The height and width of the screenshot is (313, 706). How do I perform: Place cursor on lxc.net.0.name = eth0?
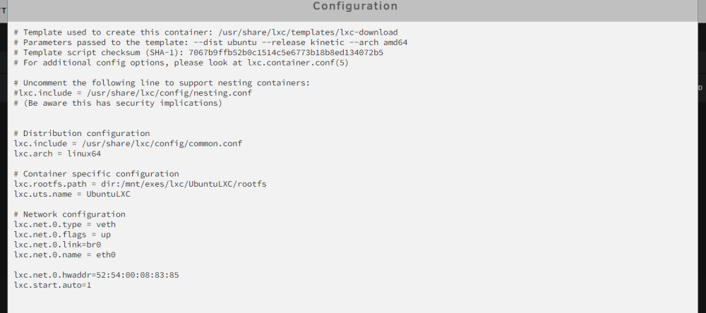(65, 254)
